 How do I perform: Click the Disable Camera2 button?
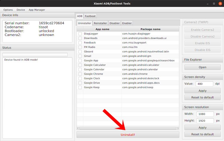pos(202,37)
